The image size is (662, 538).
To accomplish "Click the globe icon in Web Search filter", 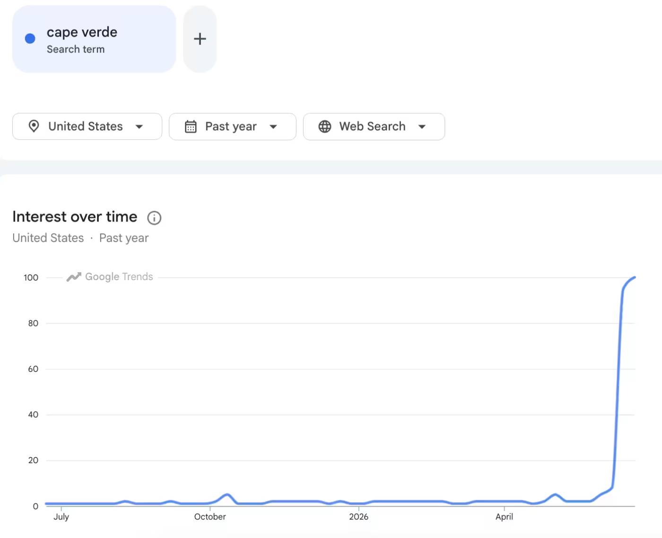I will [325, 126].
